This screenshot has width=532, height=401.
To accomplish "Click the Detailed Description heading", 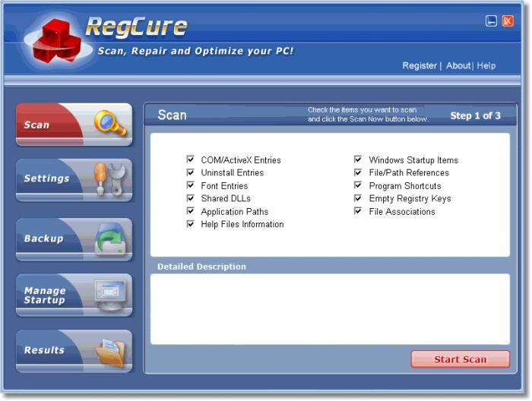I will point(201,267).
